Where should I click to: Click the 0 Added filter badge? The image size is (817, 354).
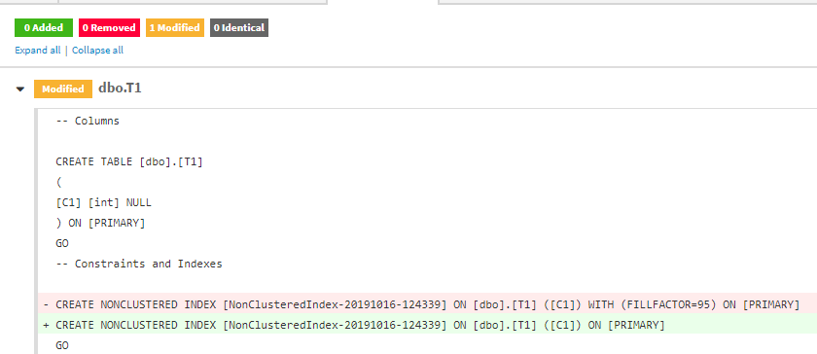coord(44,27)
